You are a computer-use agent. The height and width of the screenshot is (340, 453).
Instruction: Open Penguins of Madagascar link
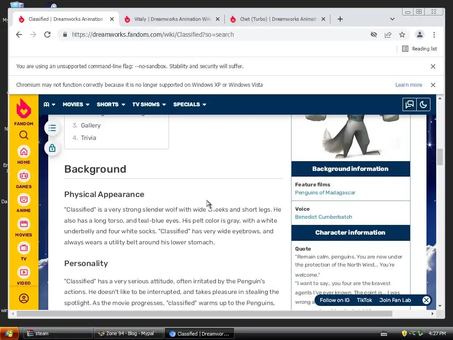click(x=325, y=193)
